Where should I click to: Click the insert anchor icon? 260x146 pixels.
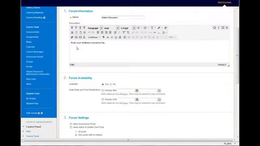pos(120,37)
